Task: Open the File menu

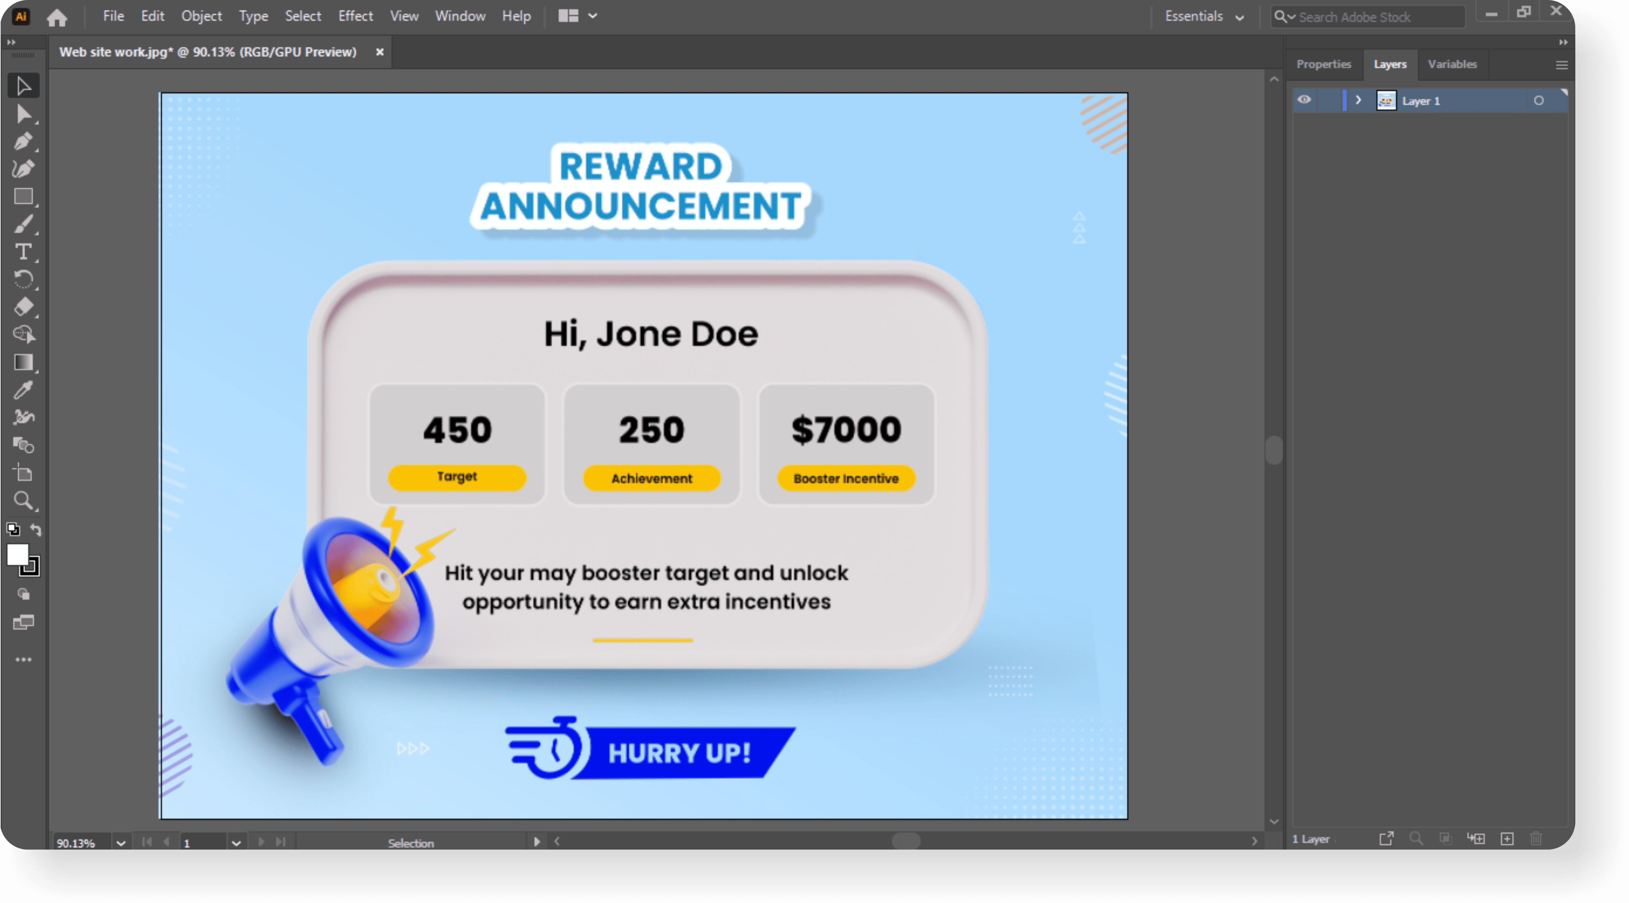Action: click(113, 16)
